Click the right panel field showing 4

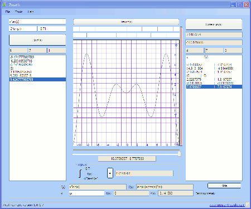(x=195, y=50)
